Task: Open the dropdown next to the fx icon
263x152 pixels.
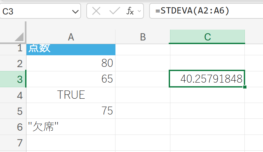Action: coord(139,11)
